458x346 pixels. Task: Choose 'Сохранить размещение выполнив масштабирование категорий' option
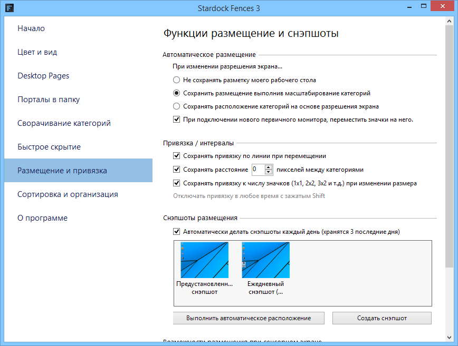pos(176,93)
